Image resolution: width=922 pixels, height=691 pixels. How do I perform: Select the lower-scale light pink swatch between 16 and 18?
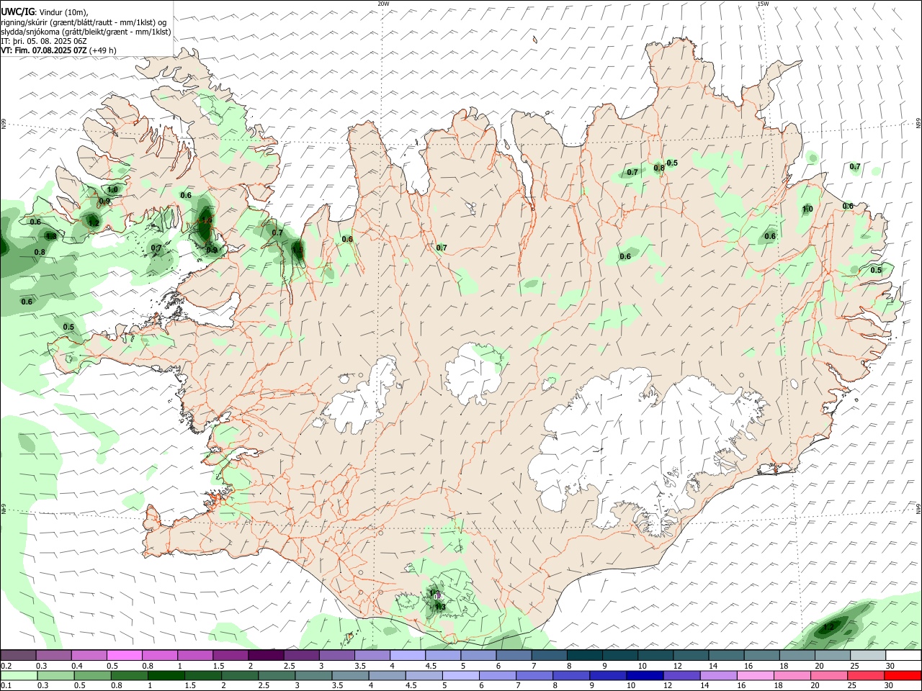point(755,675)
